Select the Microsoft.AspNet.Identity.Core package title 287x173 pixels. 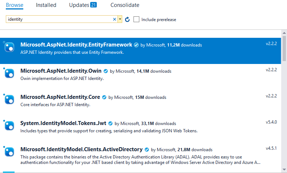coord(60,97)
